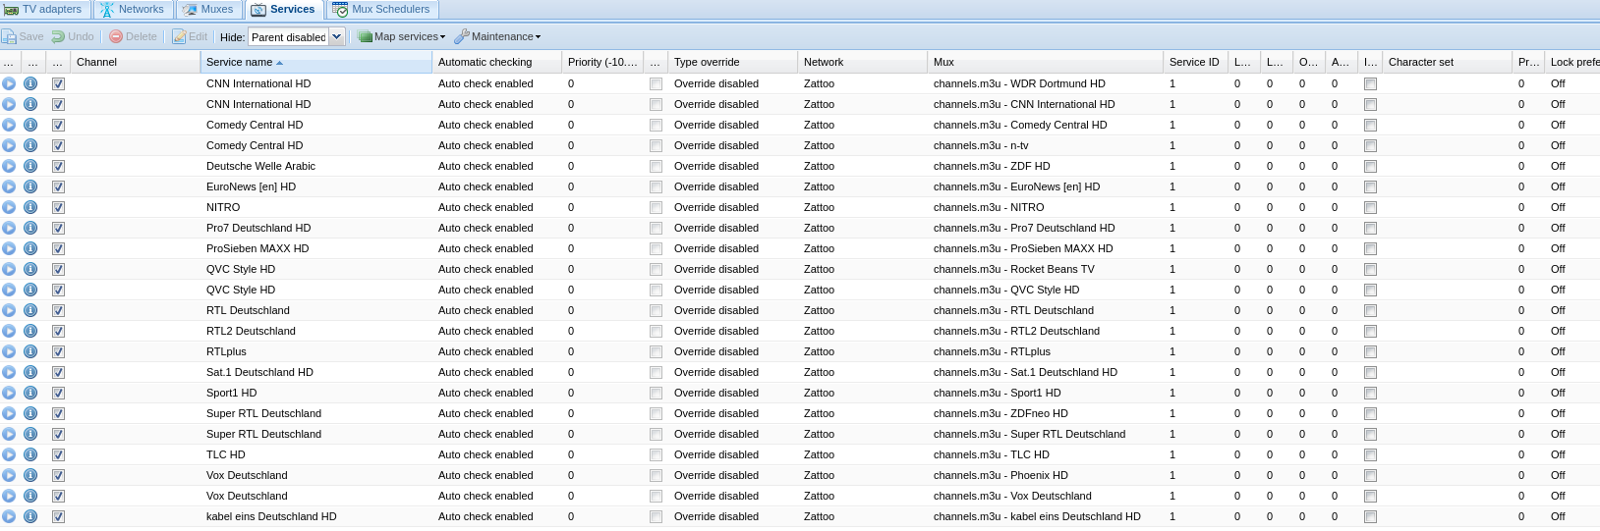Play the EuroNews [en] HD service
The height and width of the screenshot is (531, 1600).
pyautogui.click(x=9, y=186)
